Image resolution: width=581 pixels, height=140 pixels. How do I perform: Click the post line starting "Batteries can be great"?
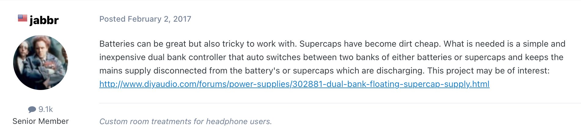332,44
